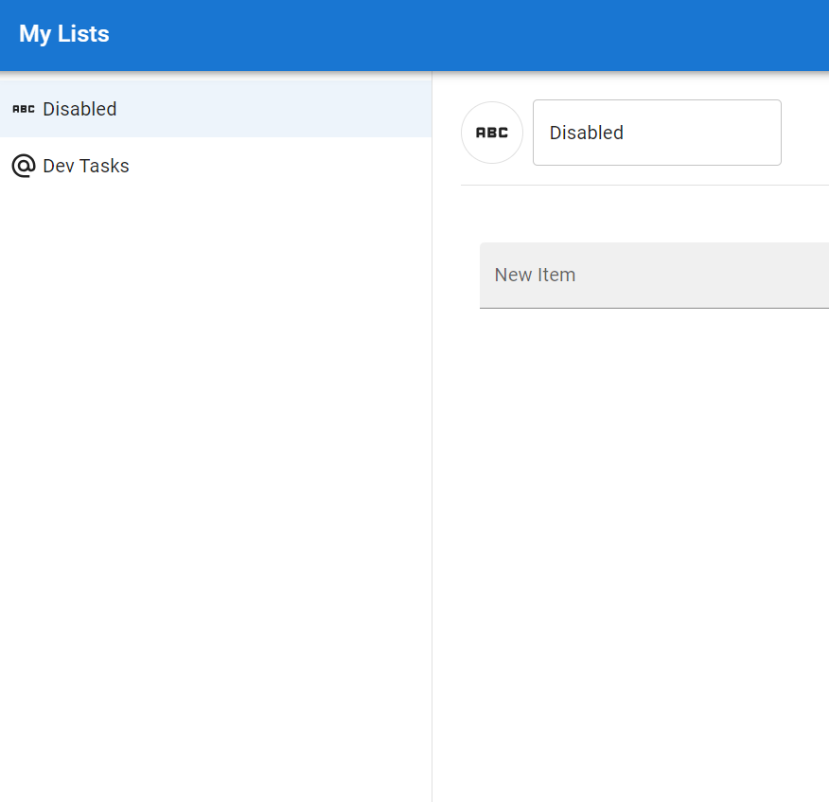
Task: Click the blue app header bar
Action: pyautogui.click(x=414, y=35)
